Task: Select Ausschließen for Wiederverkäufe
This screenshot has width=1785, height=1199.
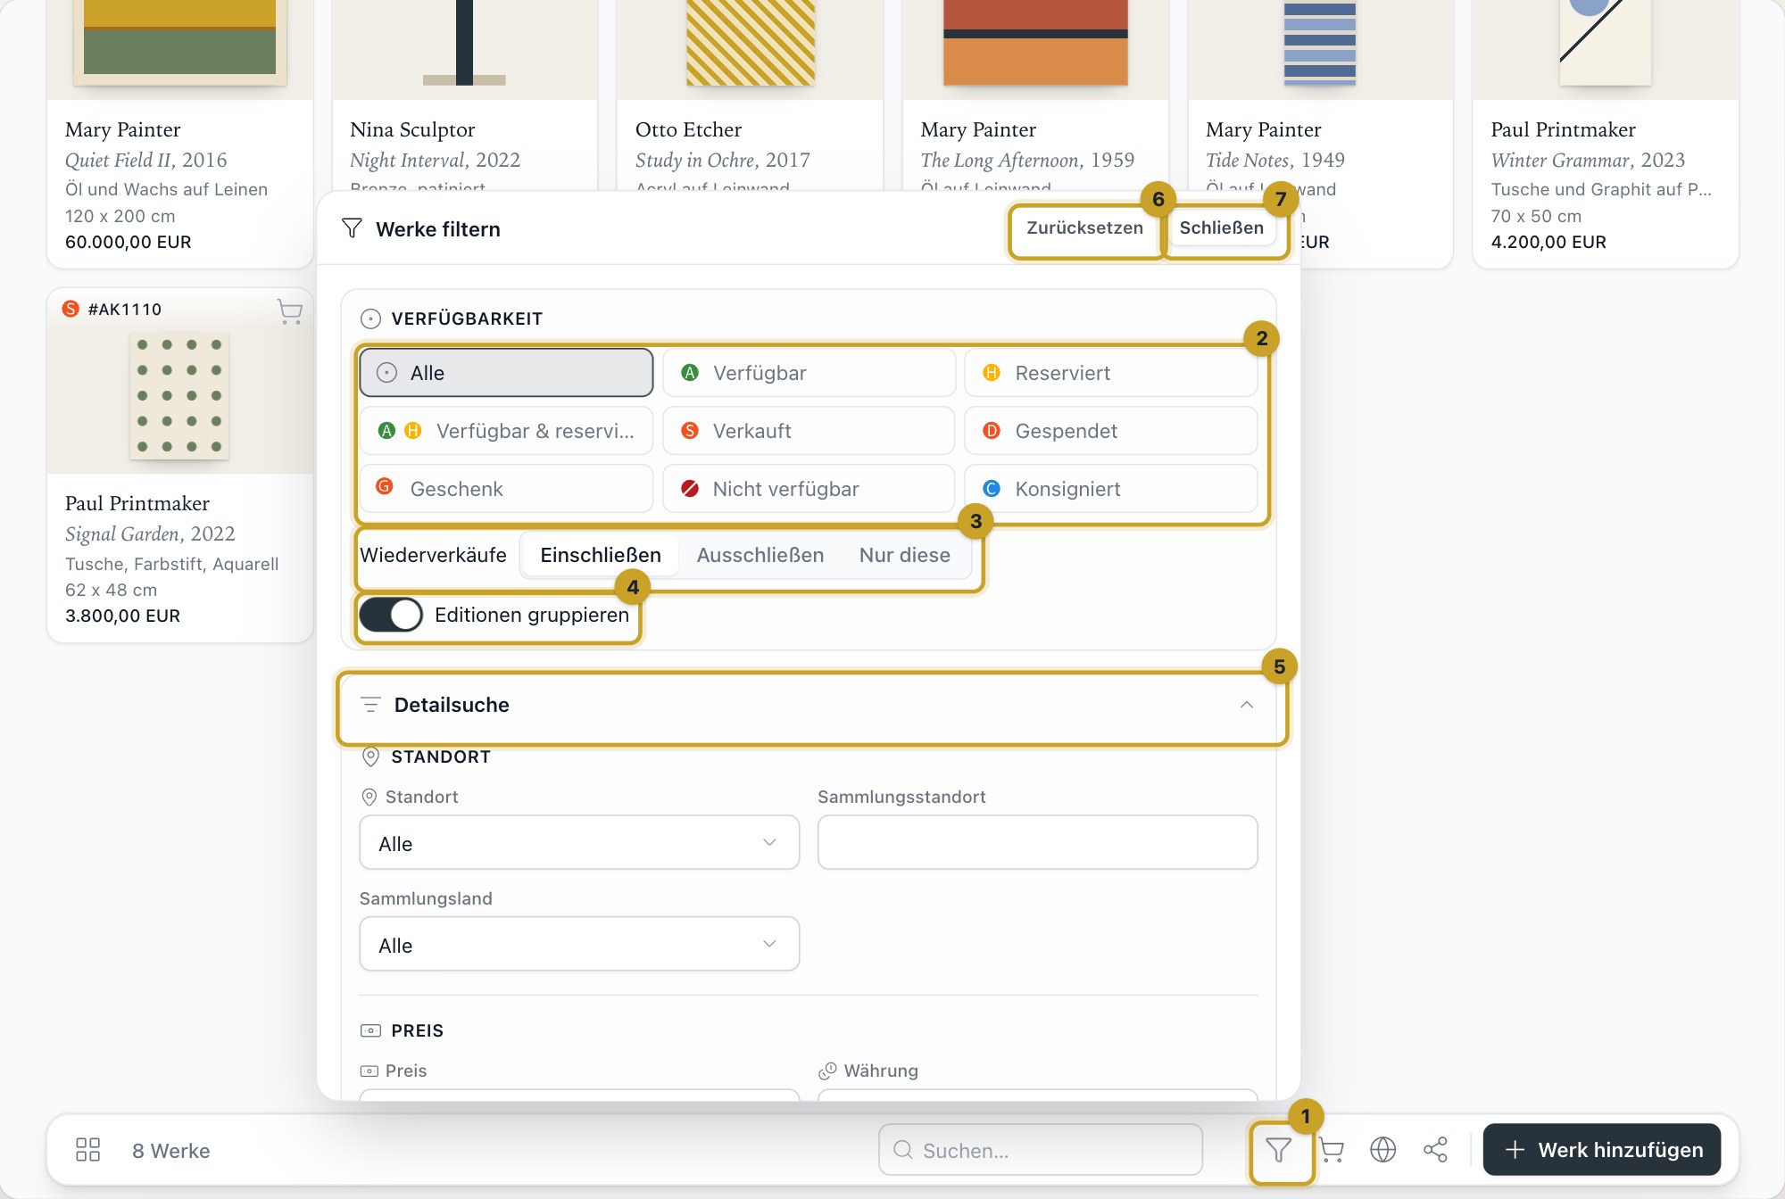Action: coord(760,555)
